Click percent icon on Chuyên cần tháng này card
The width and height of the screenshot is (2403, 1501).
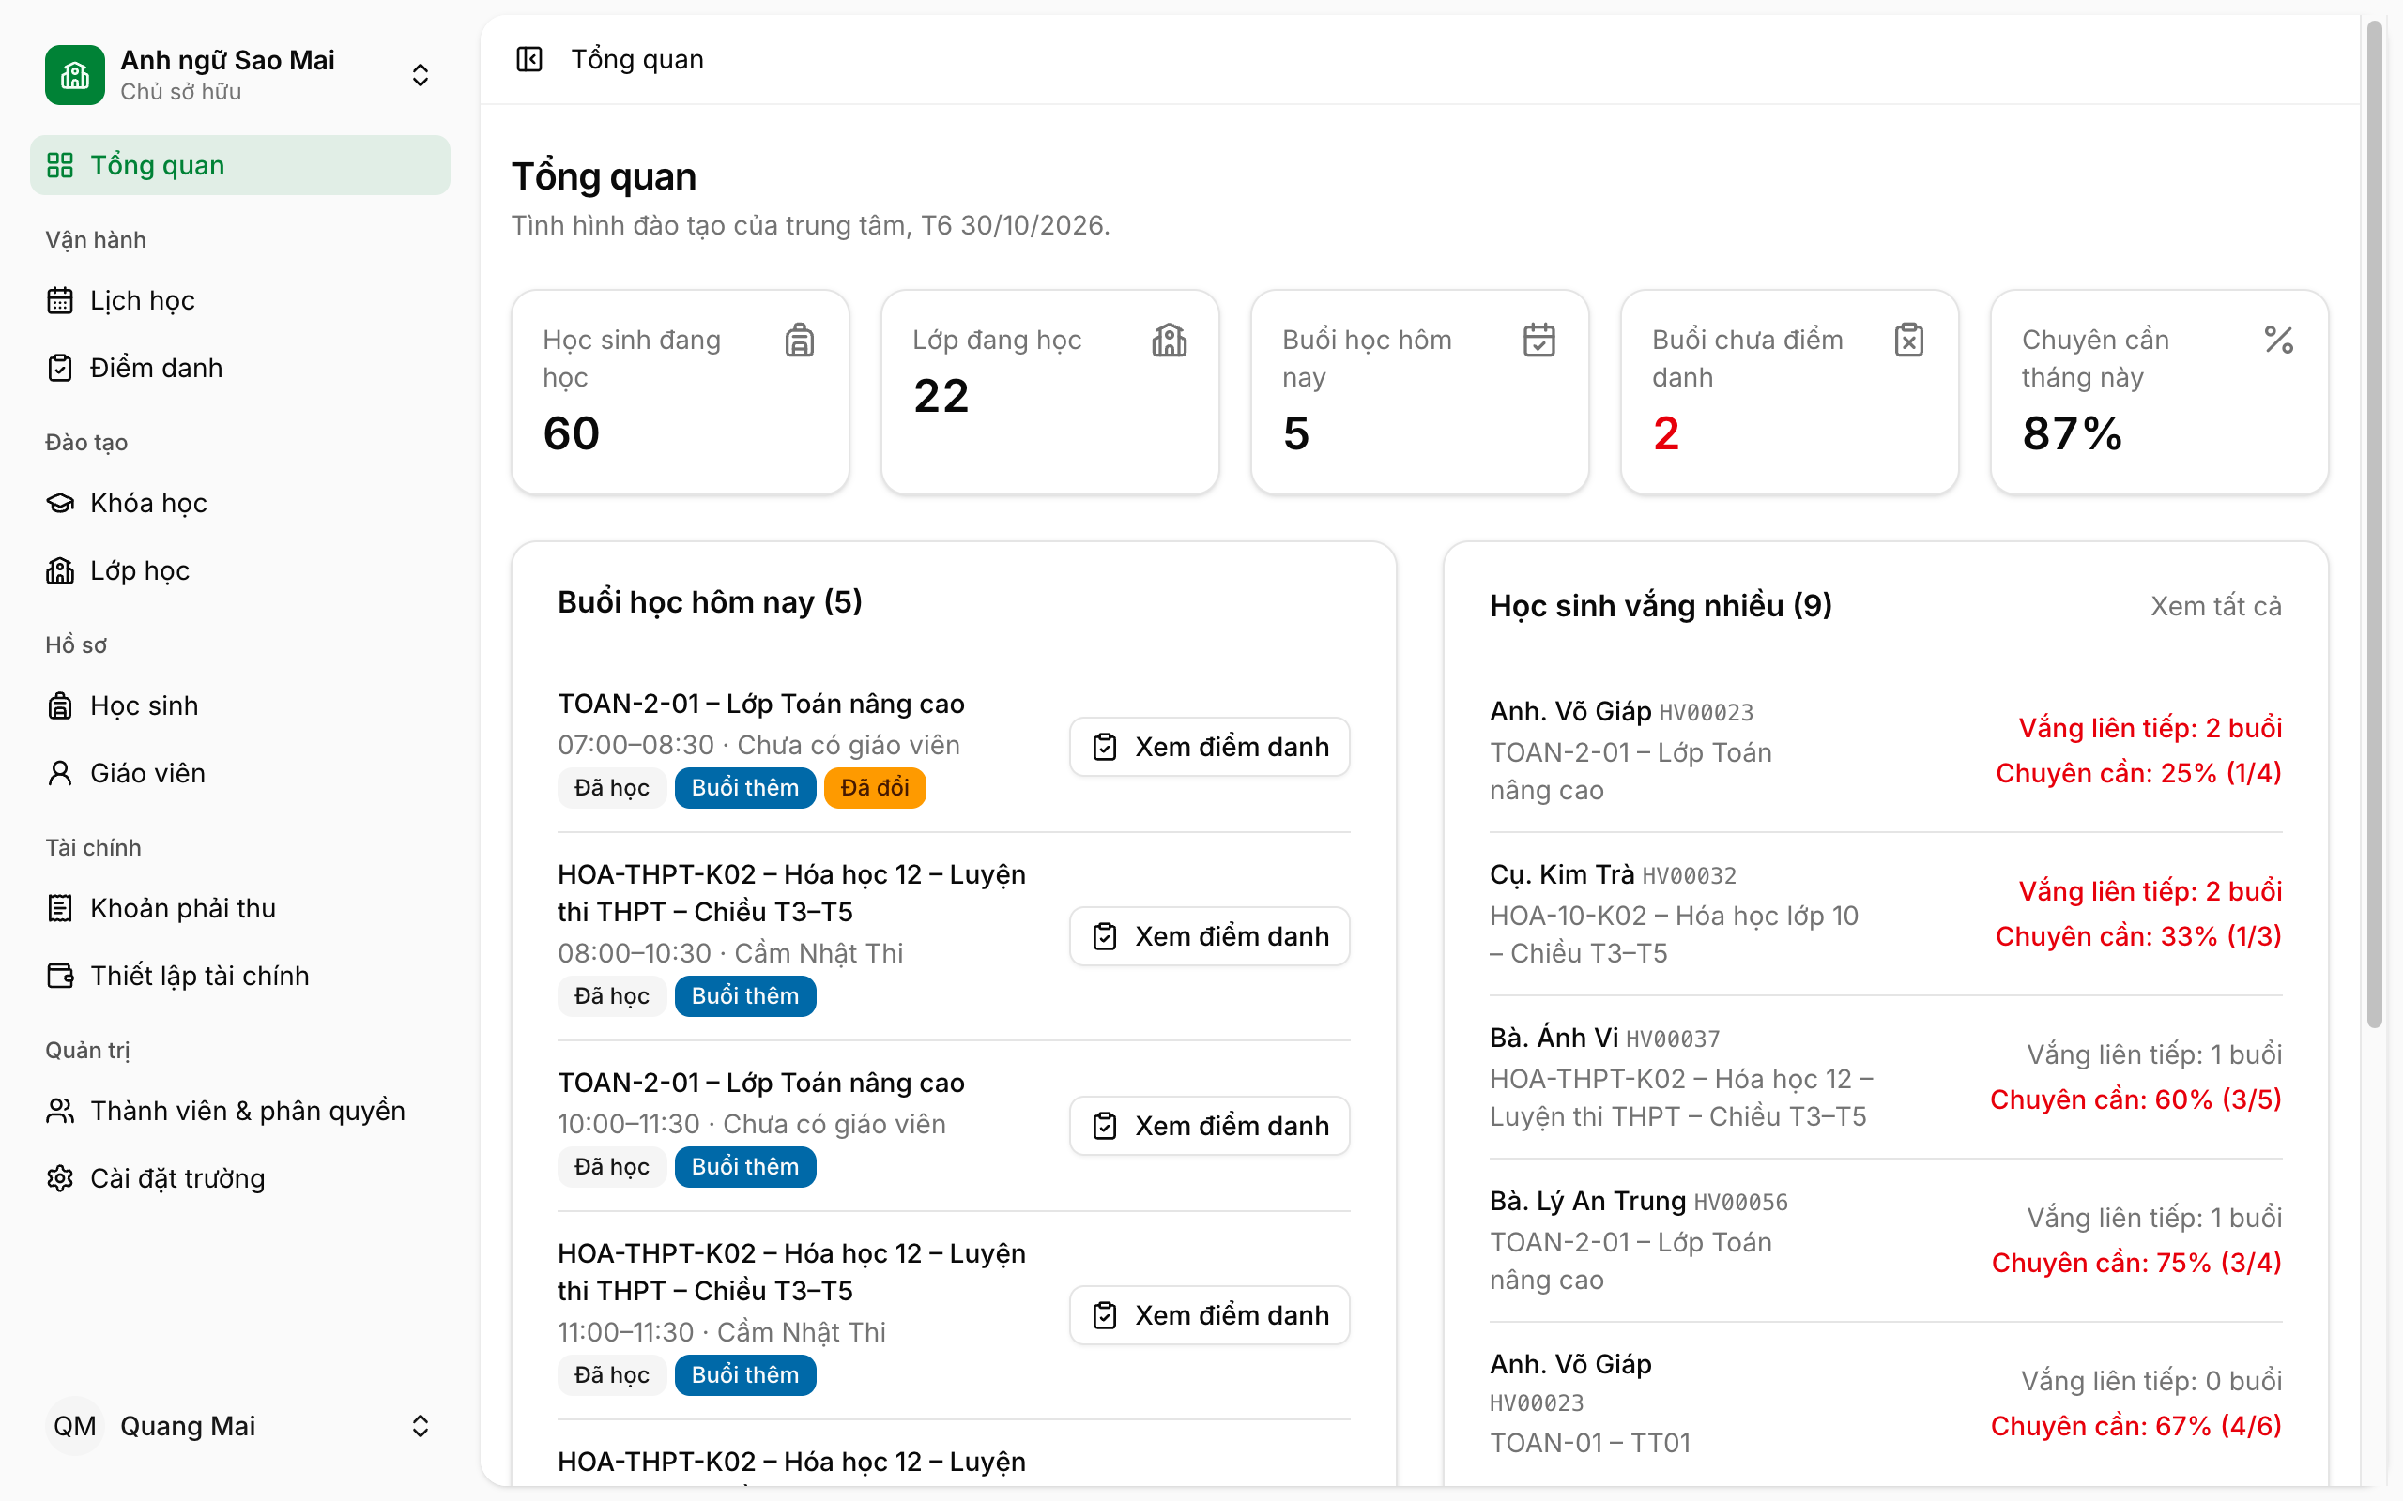click(x=2279, y=341)
